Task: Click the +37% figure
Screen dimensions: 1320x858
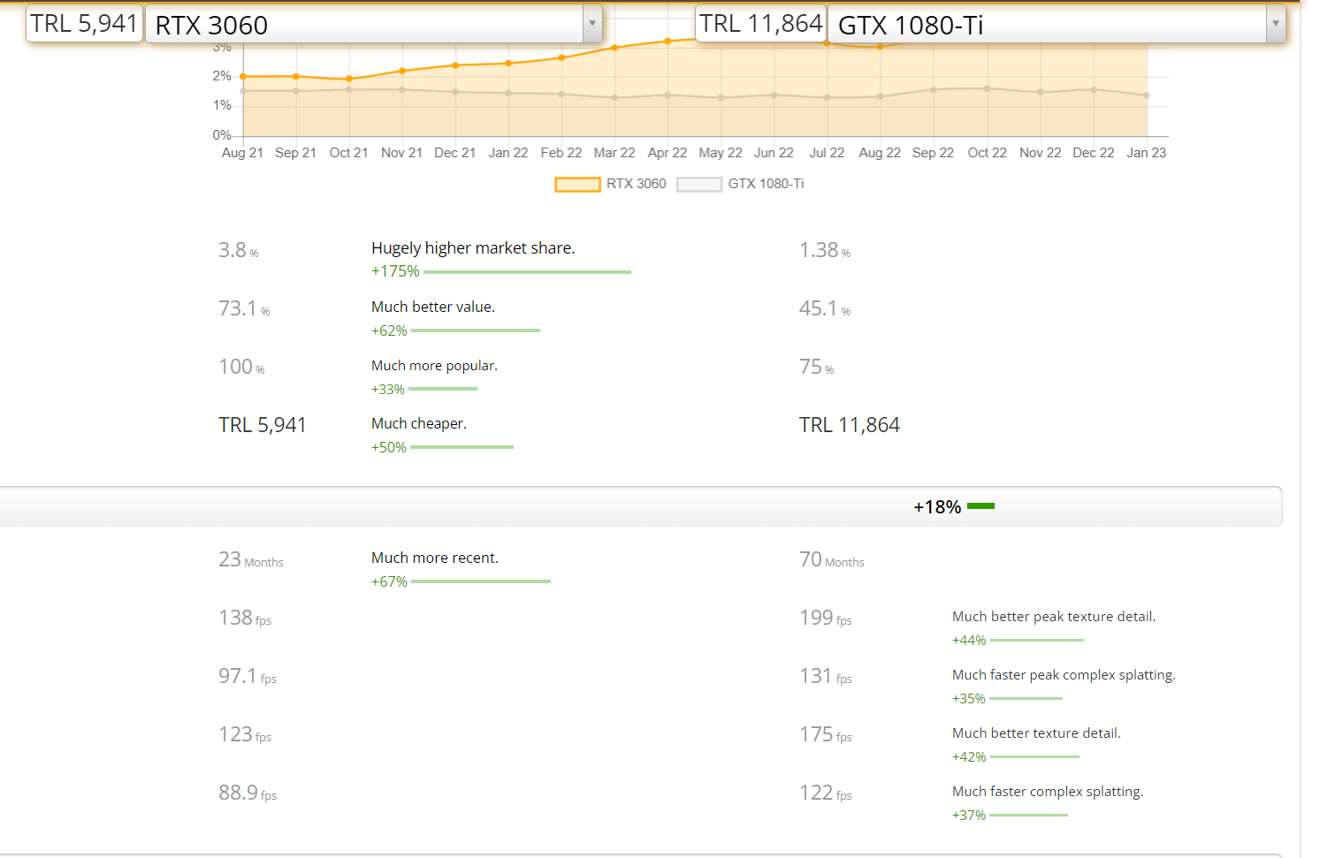Action: tap(969, 816)
